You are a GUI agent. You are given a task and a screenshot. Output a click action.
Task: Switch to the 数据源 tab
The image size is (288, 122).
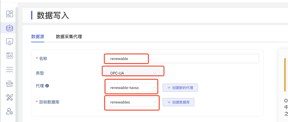38,37
